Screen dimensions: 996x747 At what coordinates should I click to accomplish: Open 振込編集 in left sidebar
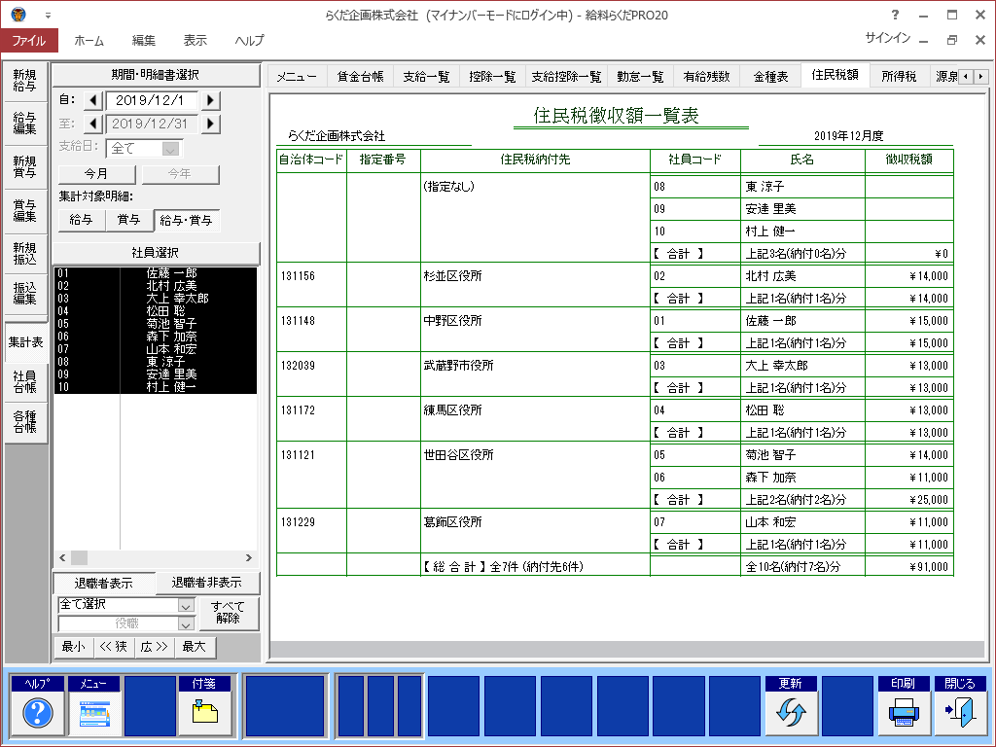click(x=24, y=294)
